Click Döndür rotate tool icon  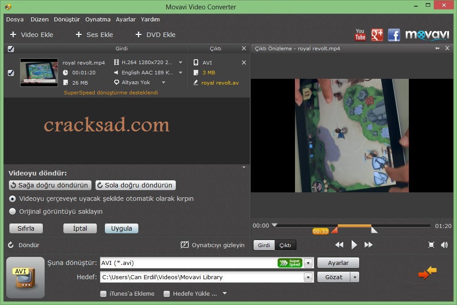(11, 245)
